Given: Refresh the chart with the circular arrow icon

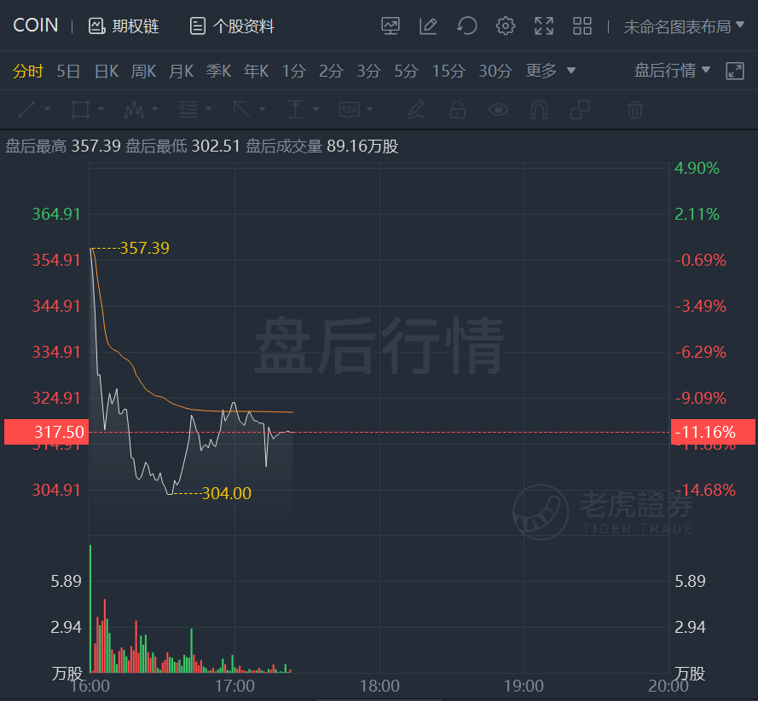Looking at the screenshot, I should tap(467, 26).
